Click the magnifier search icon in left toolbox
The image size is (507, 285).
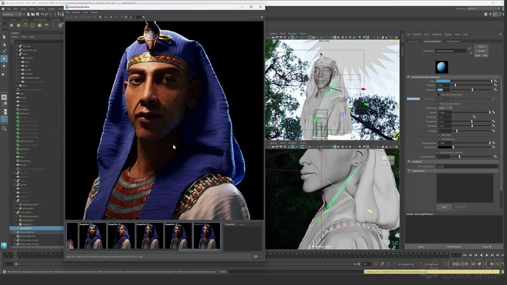tap(4, 129)
